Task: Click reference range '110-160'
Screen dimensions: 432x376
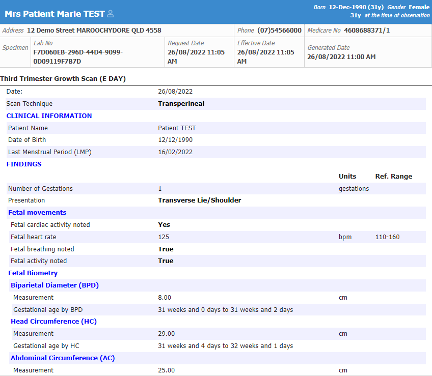Action: [x=387, y=237]
